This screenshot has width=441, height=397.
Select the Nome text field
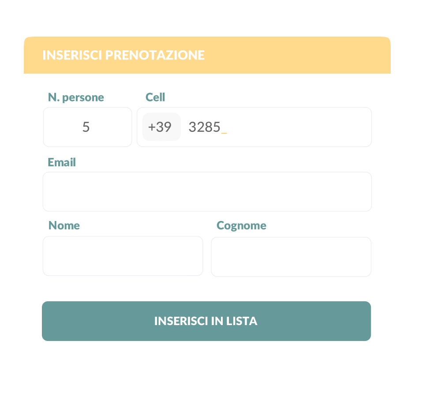click(x=123, y=256)
